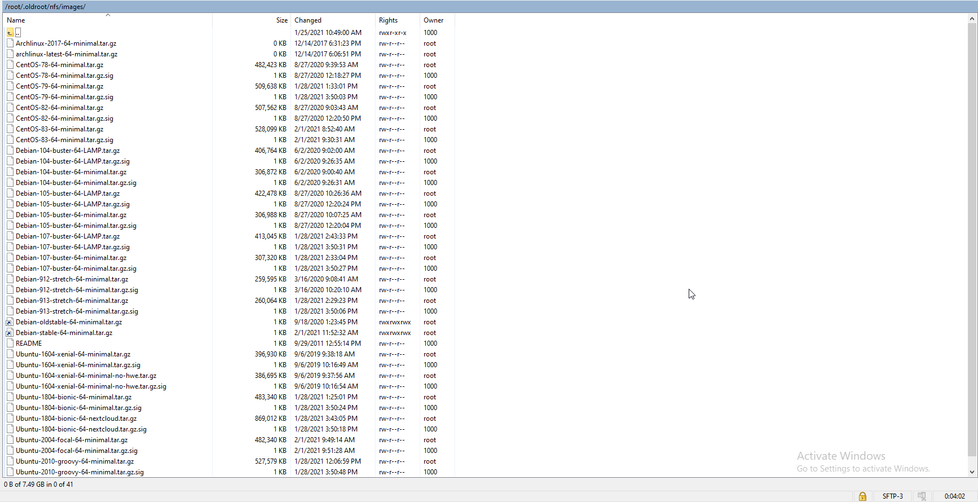The width and height of the screenshot is (978, 502).
Task: Click the file icon beside archlinux-latest-64-minimal.tar.gz
Action: [x=10, y=54]
